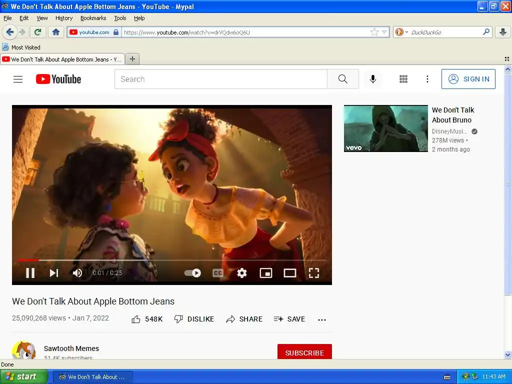The height and width of the screenshot is (384, 512).
Task: Open the Sawtooth Memes channel avatar
Action: 24,350
